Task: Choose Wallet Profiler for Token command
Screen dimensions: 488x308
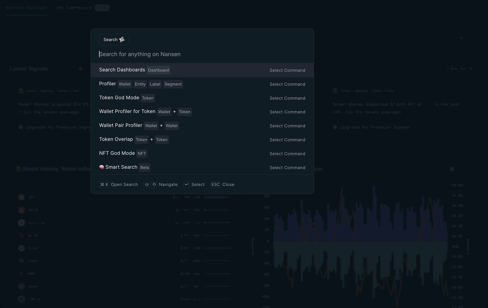Action: (202, 112)
